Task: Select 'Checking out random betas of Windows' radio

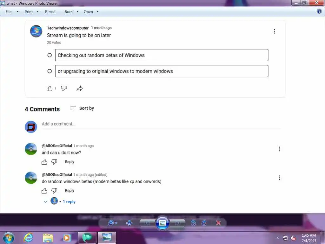Action: [x=50, y=55]
